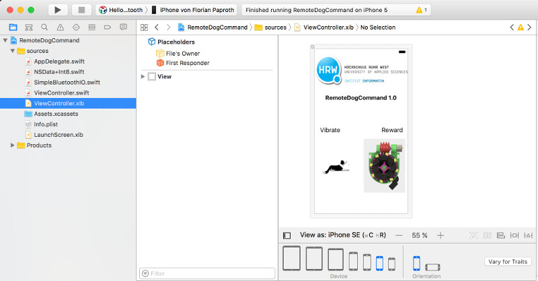Viewport: 538px width, 281px height.
Task: Open the Debug navigator icon
Action: click(x=92, y=27)
